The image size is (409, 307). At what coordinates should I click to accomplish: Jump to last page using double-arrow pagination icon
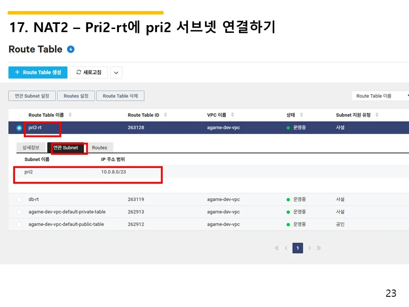click(x=319, y=248)
